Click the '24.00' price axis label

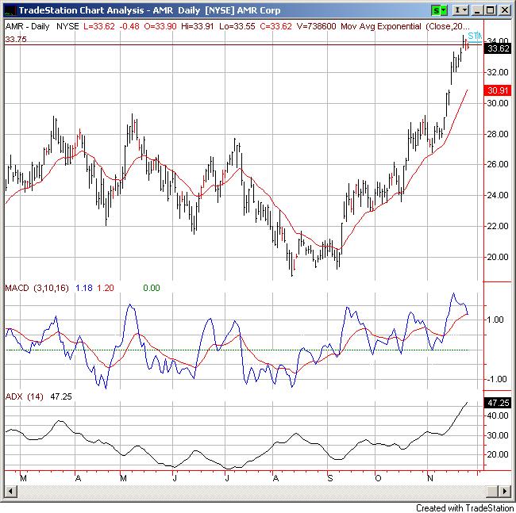coord(498,195)
